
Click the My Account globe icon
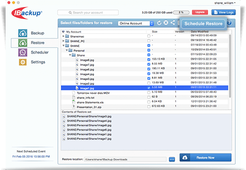tap(63, 32)
